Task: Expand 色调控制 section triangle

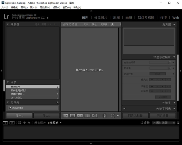Action: (x=173, y=74)
